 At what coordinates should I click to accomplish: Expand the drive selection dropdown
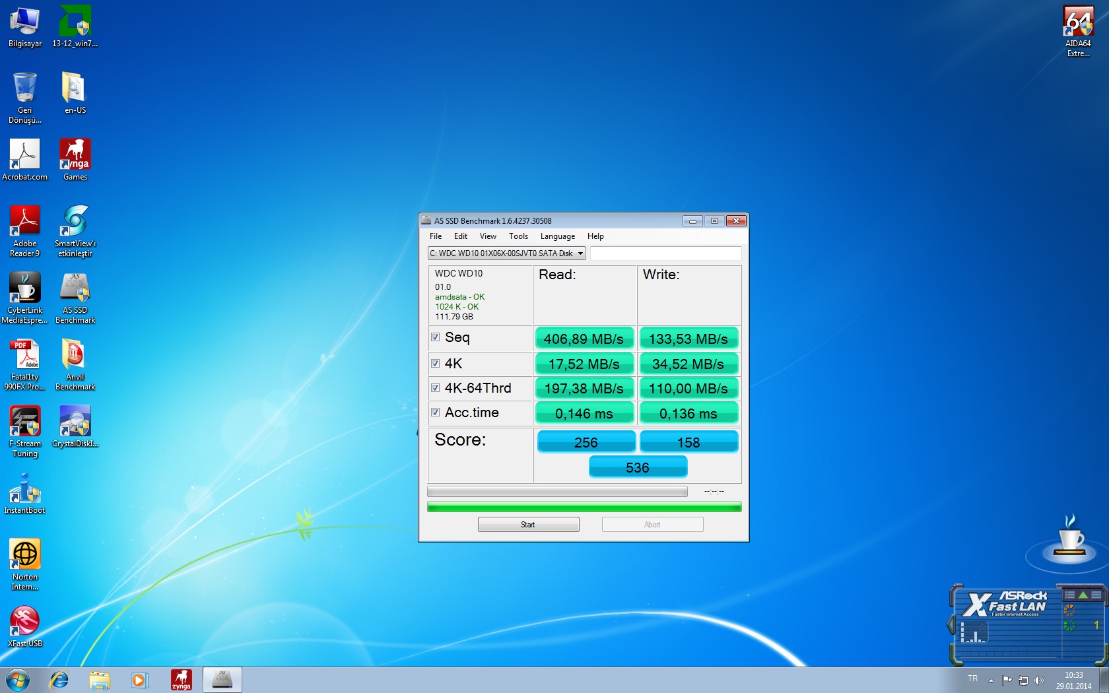pos(580,253)
